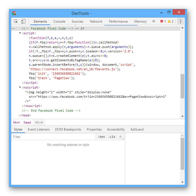The height and width of the screenshot is (196, 196).
Task: Click the s.parentNode.insertBefore code line
Action: click(82, 65)
